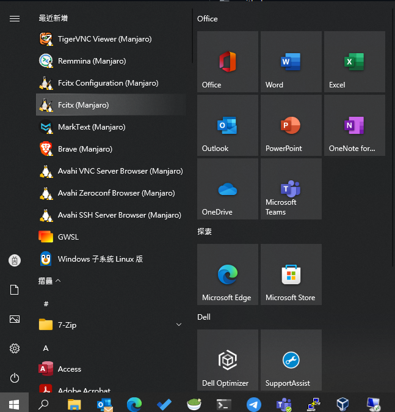The image size is (395, 412).
Task: Open the Office tile
Action: coord(228,62)
